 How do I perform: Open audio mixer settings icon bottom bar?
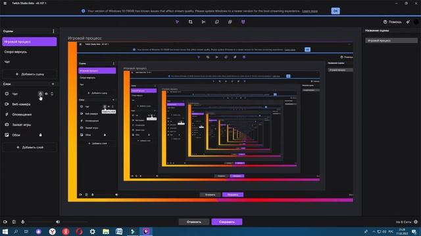click(14, 222)
